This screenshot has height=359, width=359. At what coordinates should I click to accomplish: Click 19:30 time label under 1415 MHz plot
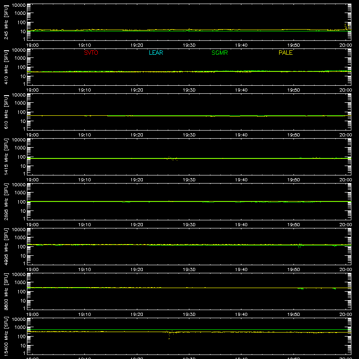pos(189,180)
